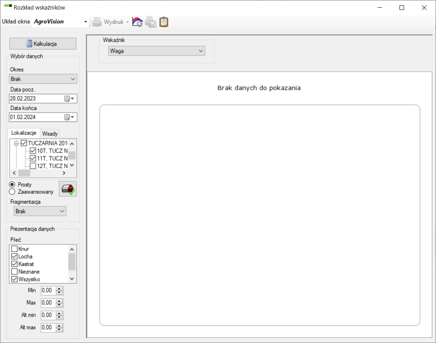The width and height of the screenshot is (436, 343).
Task: Select the Zaawansowany radio button
Action: 12,192
